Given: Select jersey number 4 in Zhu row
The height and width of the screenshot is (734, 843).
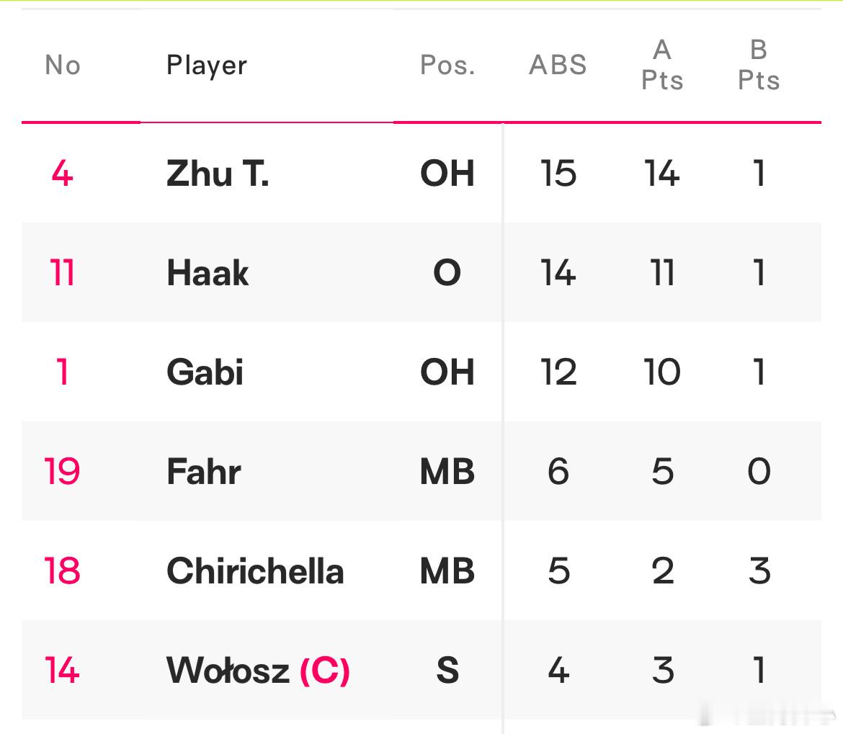Looking at the screenshot, I should click(63, 174).
